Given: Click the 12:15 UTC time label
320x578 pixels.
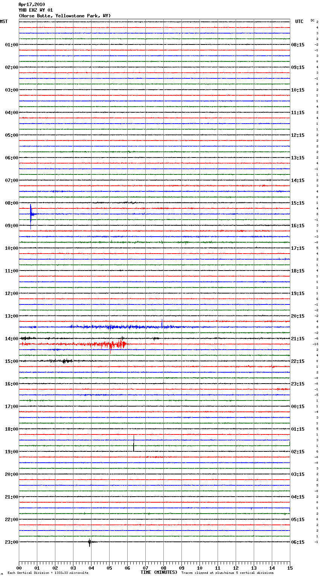Looking at the screenshot, I should coord(298,135).
